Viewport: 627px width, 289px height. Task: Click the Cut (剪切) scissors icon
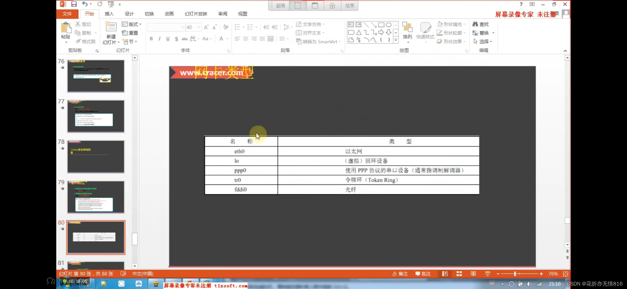78,24
